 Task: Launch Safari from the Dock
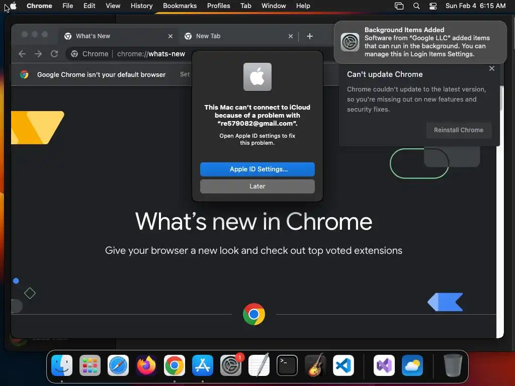point(118,365)
